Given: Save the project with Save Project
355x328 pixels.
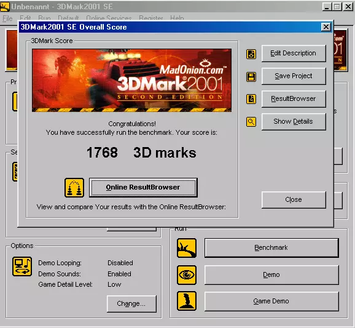Looking at the screenshot, I should point(294,76).
